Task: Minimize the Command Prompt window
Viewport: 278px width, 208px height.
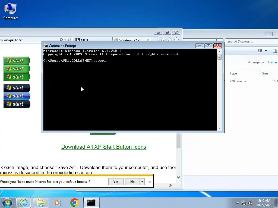Action: [200, 46]
